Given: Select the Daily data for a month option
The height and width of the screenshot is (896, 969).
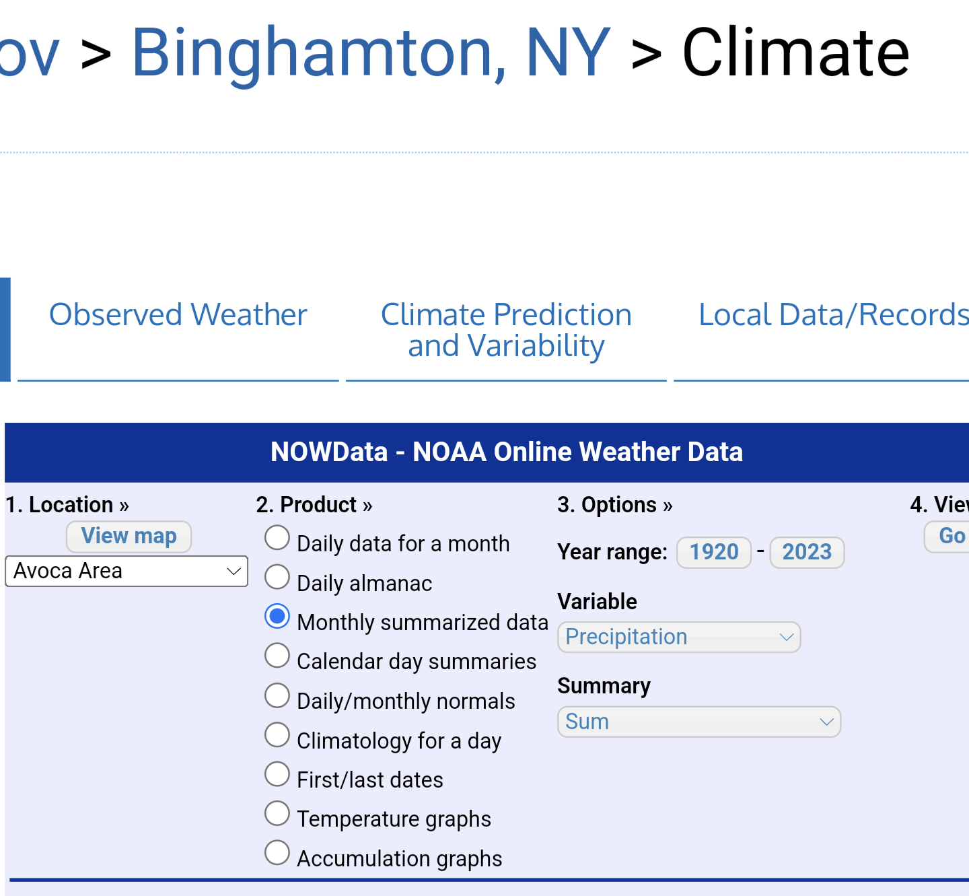Looking at the screenshot, I should [x=277, y=539].
